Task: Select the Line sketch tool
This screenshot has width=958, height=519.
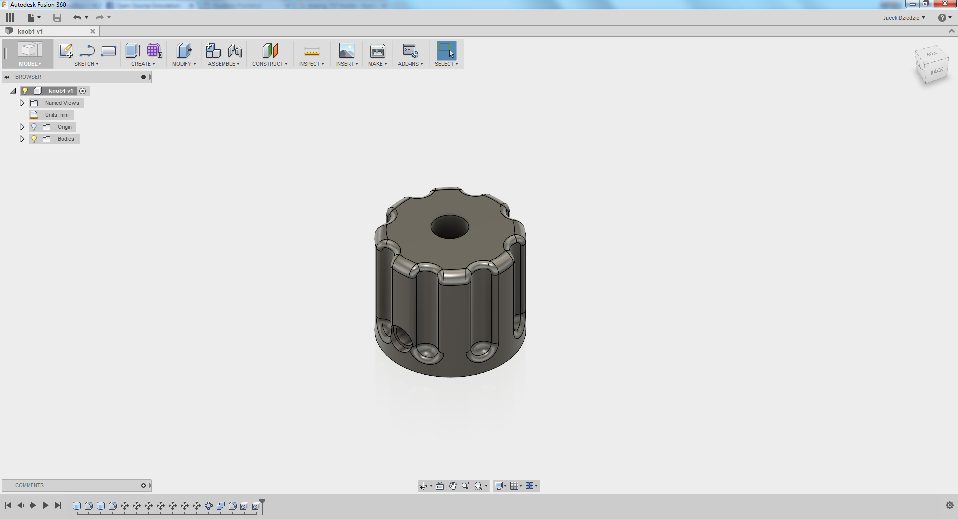Action: 87,50
